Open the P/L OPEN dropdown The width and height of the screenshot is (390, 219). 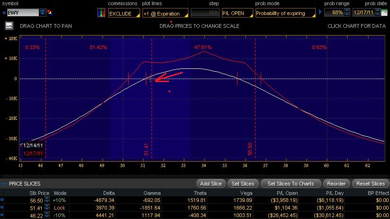[x=237, y=13]
